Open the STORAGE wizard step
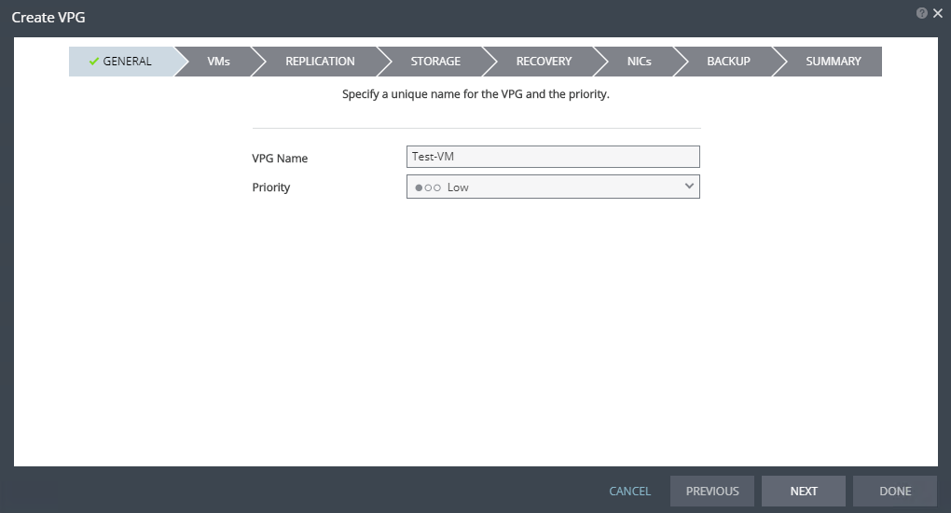The height and width of the screenshot is (513, 951). coord(435,62)
